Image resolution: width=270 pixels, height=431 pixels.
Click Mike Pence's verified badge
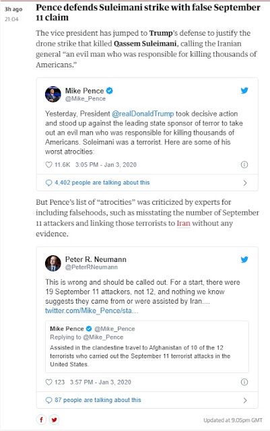click(110, 90)
